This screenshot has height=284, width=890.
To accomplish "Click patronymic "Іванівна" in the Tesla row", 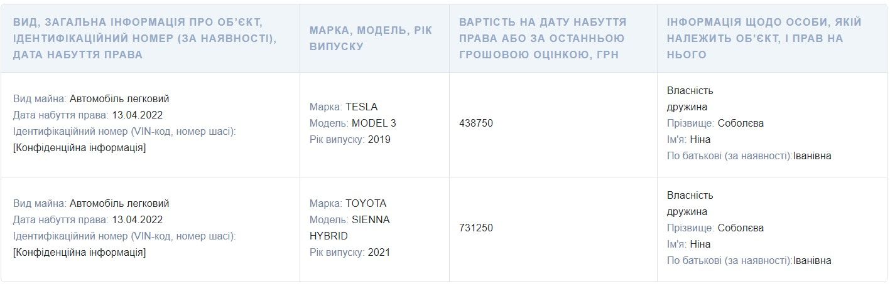I will click(x=812, y=156).
